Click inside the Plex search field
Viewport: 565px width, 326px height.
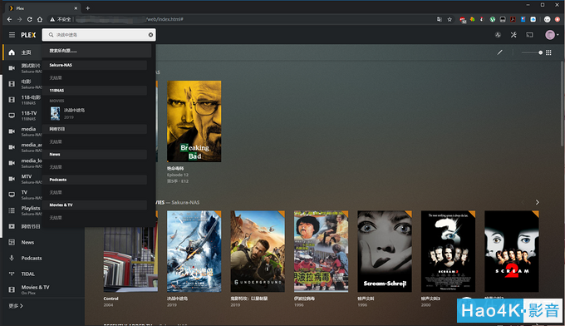pos(99,35)
